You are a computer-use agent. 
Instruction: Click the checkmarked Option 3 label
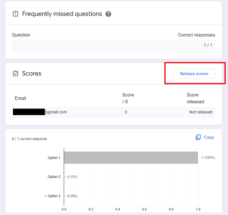[x=52, y=196]
